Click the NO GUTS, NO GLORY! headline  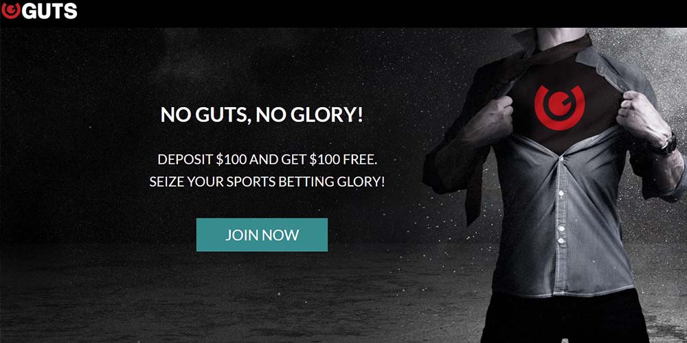[262, 115]
